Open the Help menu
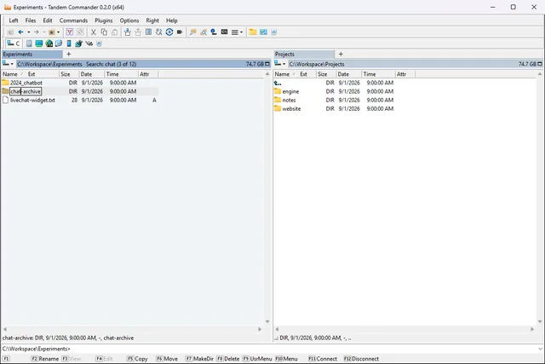 172,20
